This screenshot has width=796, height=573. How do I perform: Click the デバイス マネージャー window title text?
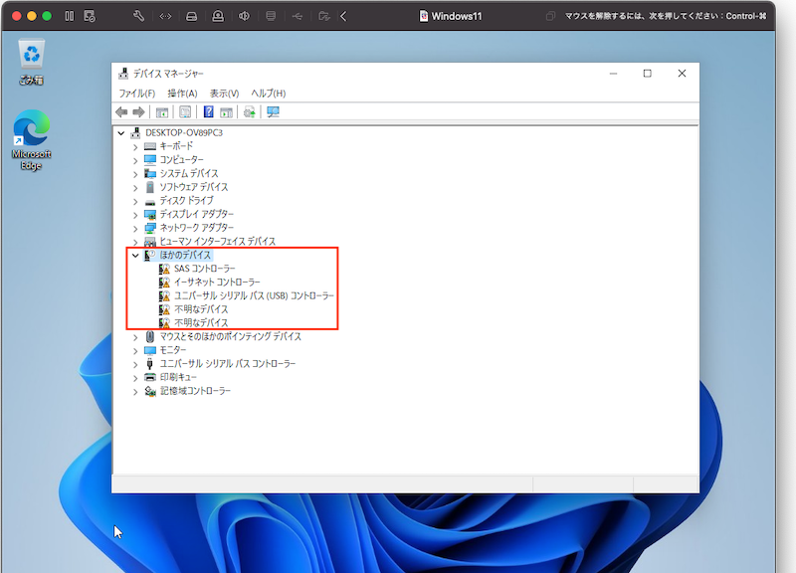coord(168,74)
